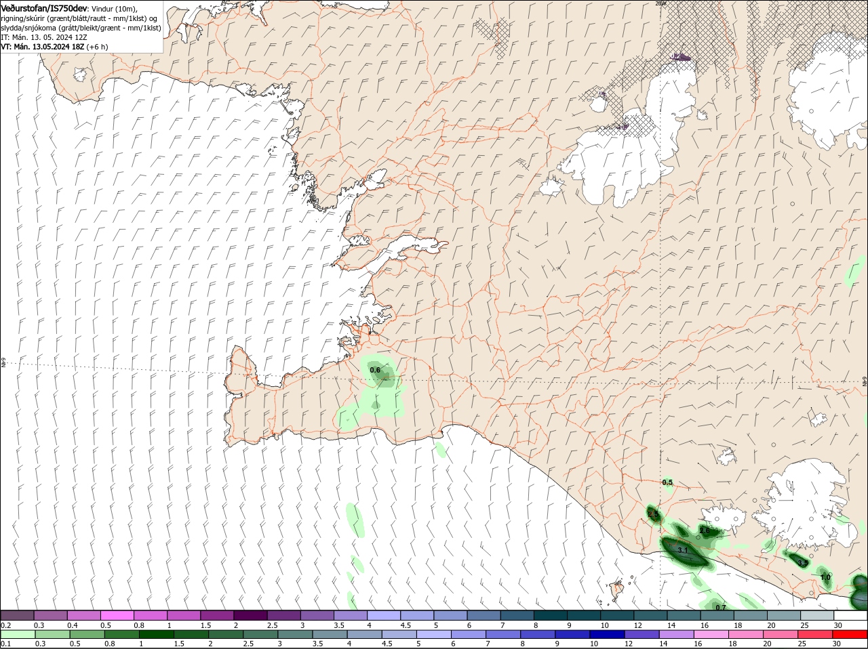Click the '30' label in the bottom legend row
Viewport: 868px width, 649px height.
coord(838,644)
